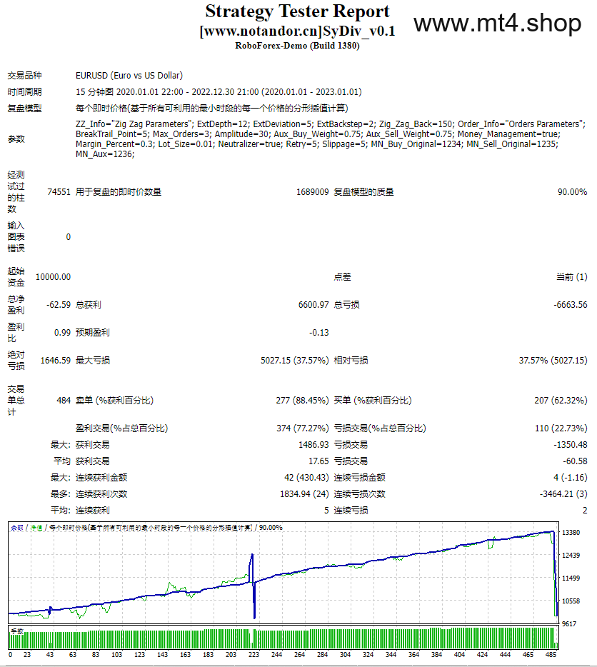597x667 pixels.
Task: Click the "Strategy Tester Report" title
Action: coord(298,11)
